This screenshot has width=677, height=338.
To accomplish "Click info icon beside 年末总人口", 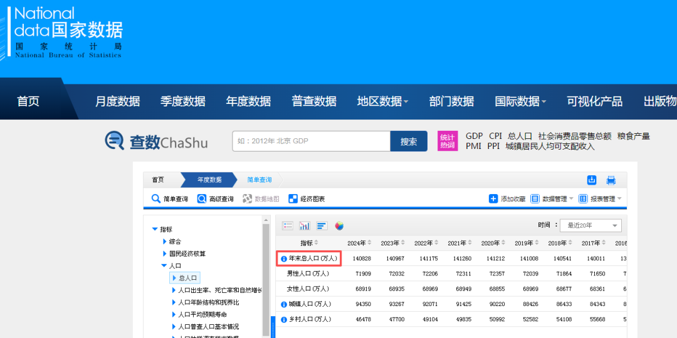I will point(284,259).
